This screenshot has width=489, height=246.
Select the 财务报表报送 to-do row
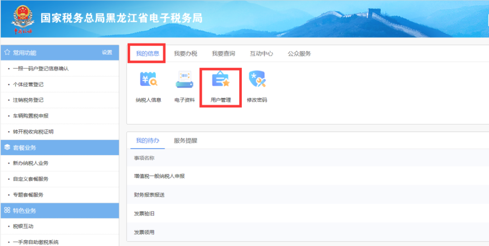click(308, 195)
